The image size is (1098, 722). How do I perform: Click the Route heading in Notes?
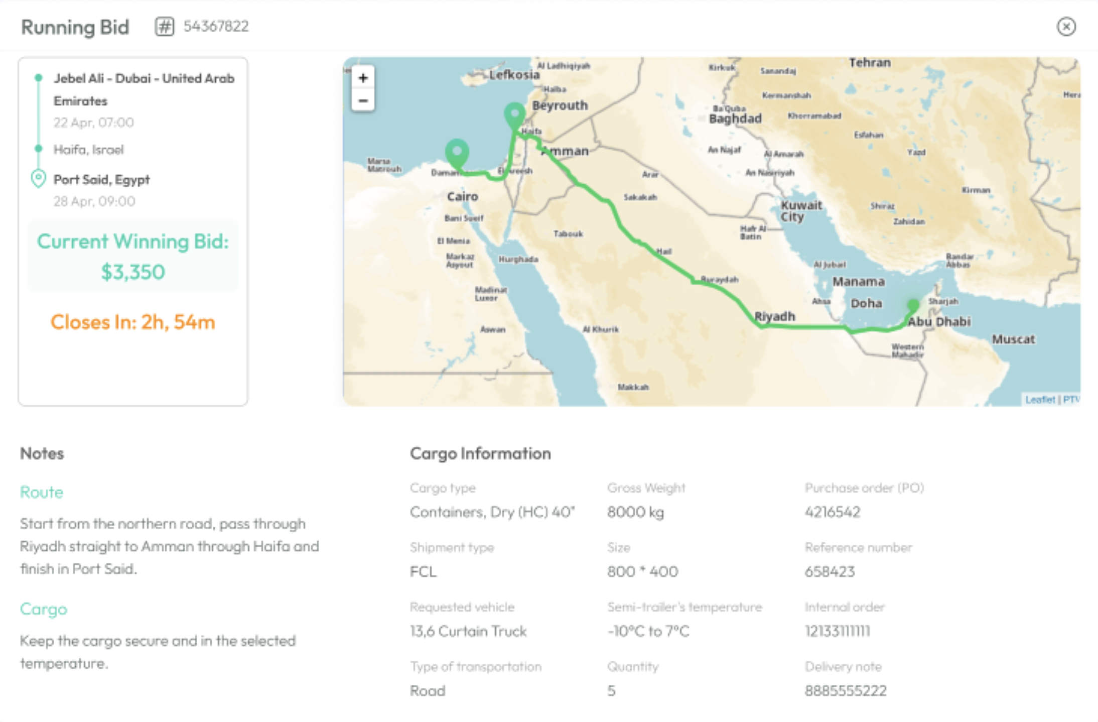[x=42, y=492]
